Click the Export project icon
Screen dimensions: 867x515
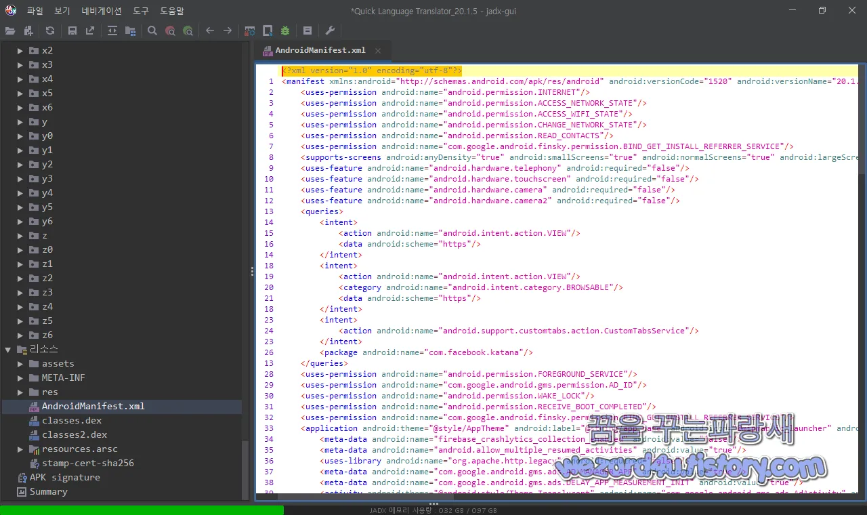click(90, 30)
